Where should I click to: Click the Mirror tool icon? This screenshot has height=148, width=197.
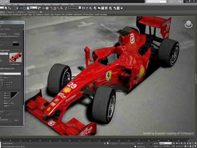[84, 8]
